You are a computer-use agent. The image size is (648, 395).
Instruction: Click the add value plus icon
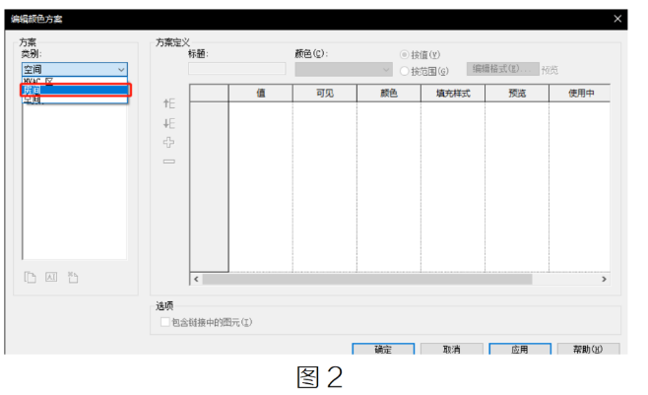[x=168, y=143]
